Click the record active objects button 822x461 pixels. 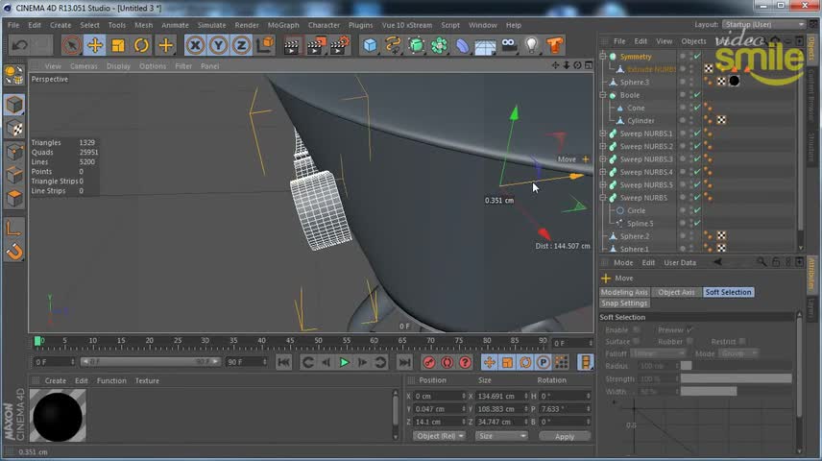point(429,362)
